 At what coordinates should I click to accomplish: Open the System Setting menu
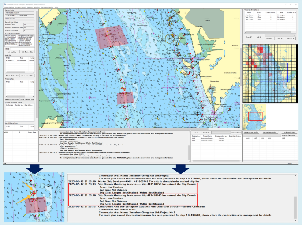(x=9, y=8)
